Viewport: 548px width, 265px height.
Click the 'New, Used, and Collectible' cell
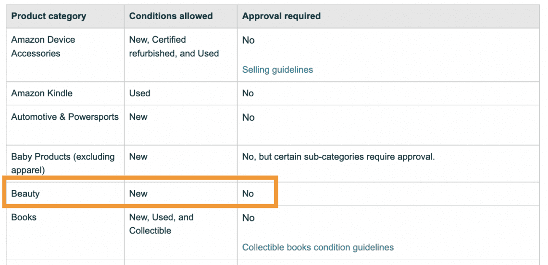click(161, 224)
